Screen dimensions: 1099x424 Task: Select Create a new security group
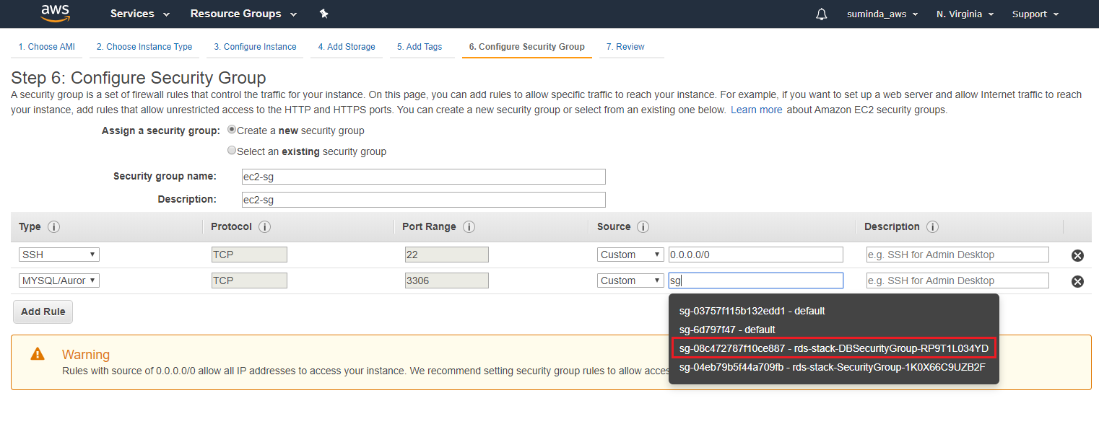[232, 130]
